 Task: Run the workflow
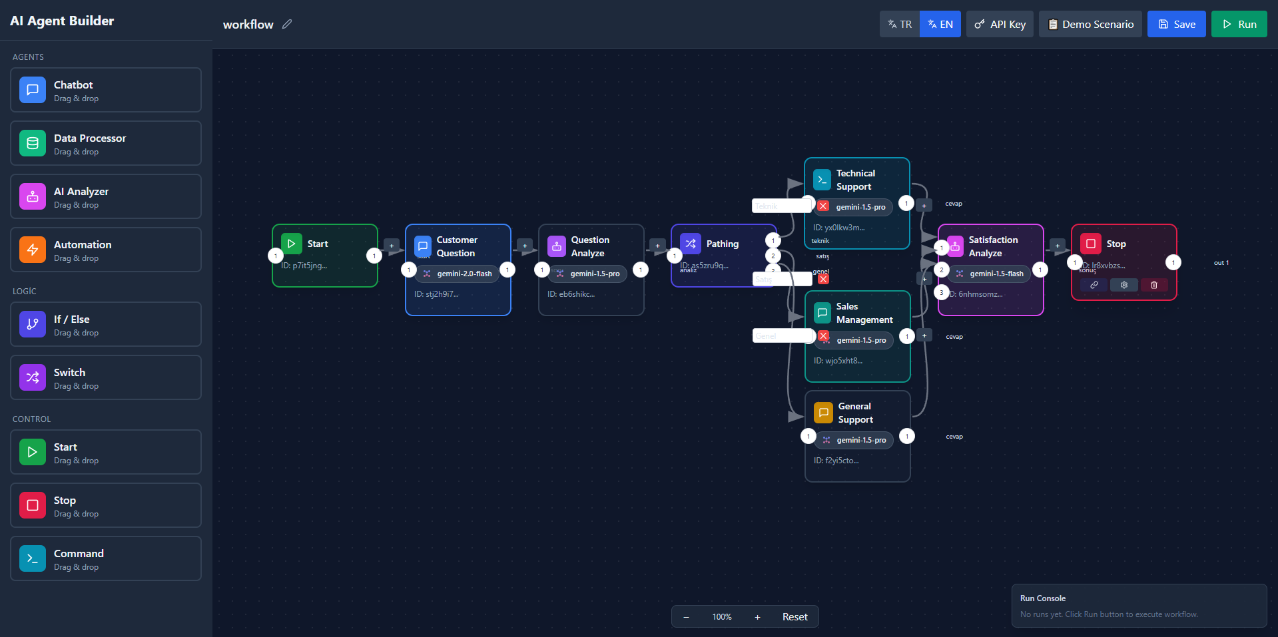coord(1239,24)
